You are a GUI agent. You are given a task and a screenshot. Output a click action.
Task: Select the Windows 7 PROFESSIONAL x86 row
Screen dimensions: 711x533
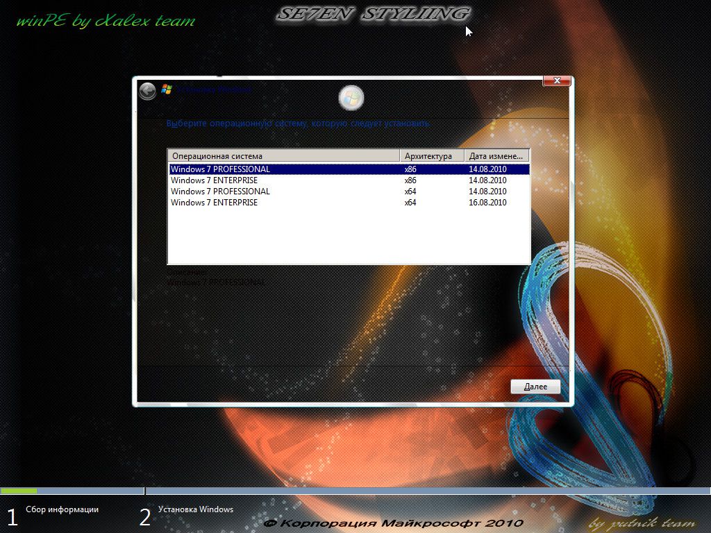coord(349,169)
